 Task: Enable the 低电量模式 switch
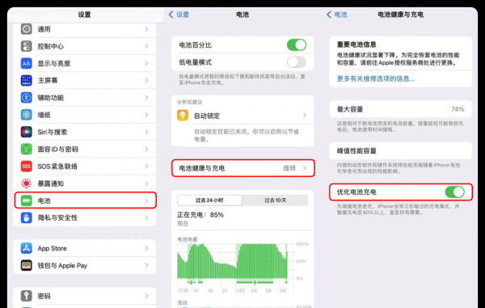click(297, 62)
